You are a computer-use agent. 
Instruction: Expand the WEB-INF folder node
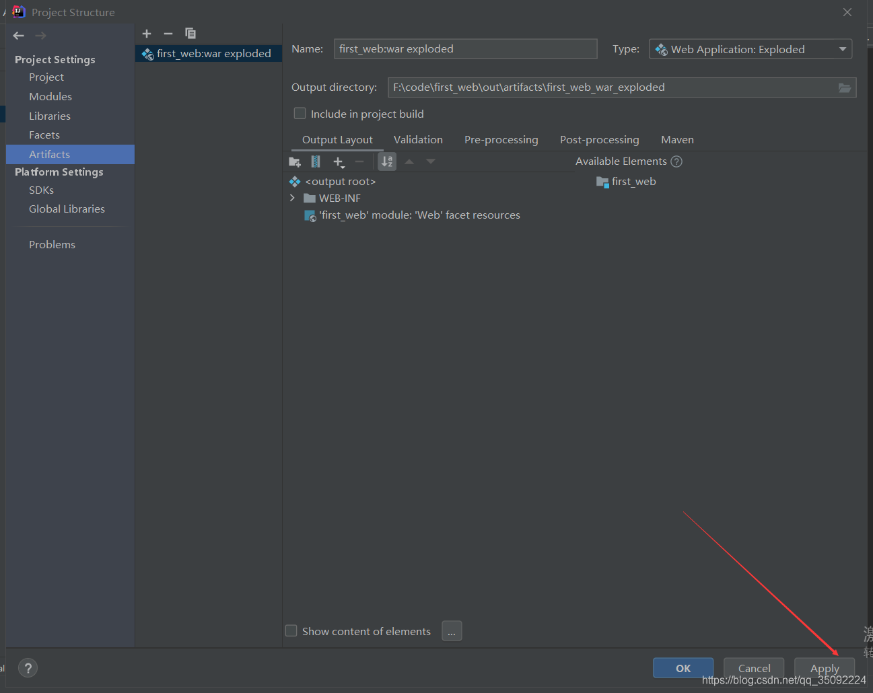coord(292,198)
